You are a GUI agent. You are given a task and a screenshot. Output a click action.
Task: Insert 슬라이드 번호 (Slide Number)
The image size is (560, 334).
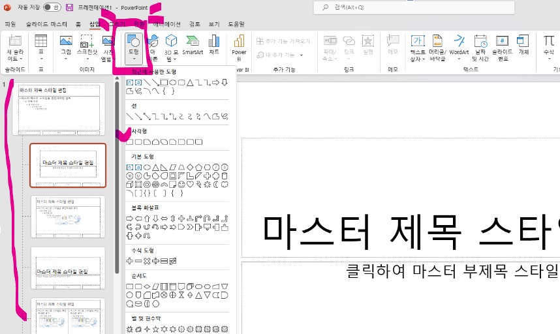[502, 48]
